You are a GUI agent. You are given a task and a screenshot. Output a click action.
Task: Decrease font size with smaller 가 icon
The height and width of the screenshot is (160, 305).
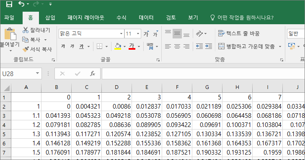(155, 34)
